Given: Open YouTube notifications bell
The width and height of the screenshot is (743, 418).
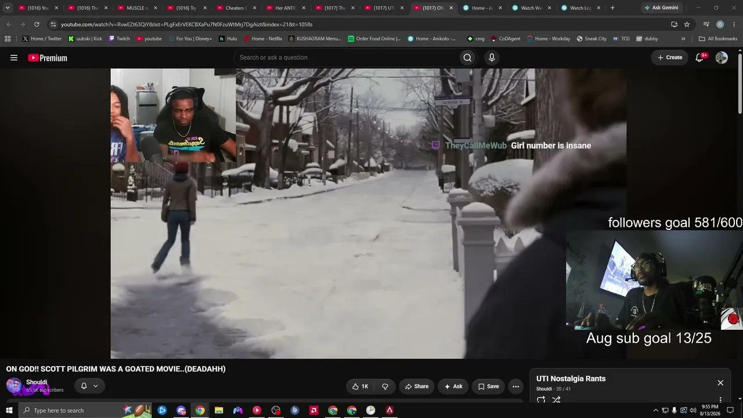Looking at the screenshot, I should tap(699, 57).
